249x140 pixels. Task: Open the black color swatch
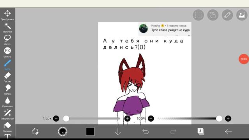click(x=90, y=131)
